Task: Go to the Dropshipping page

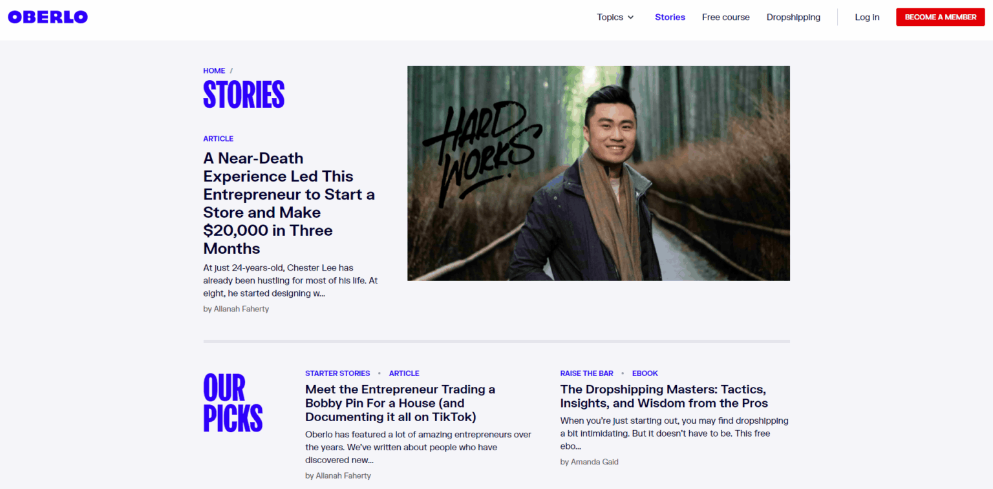Action: 793,17
